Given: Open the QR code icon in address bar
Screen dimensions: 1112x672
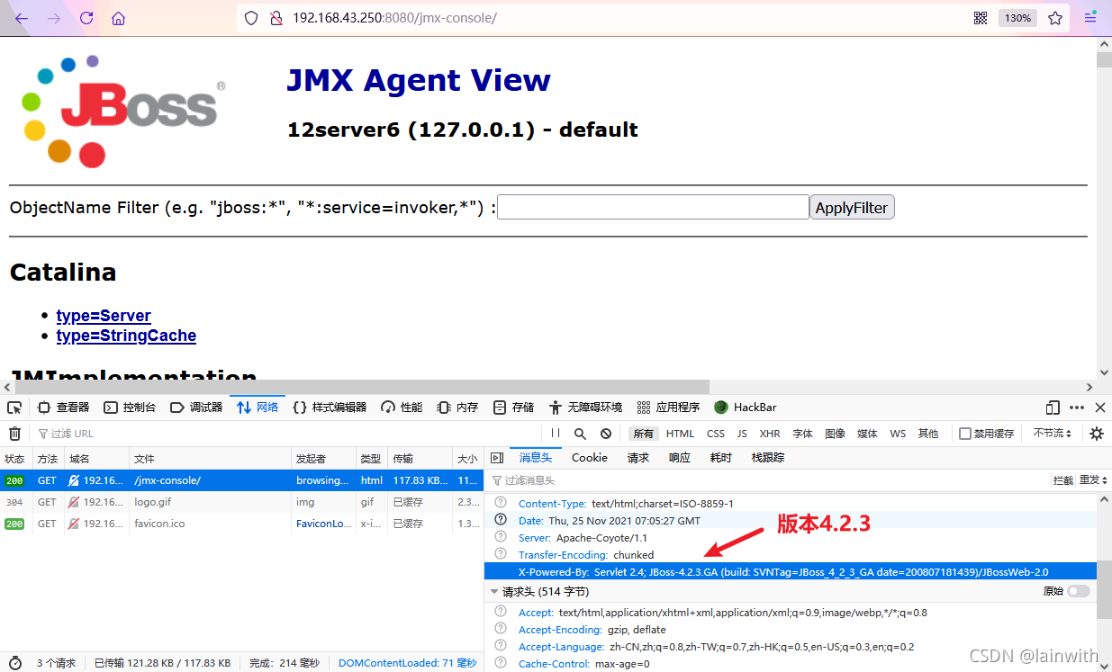Looking at the screenshot, I should [981, 18].
